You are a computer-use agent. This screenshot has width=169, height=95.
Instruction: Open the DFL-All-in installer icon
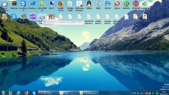[24, 18]
